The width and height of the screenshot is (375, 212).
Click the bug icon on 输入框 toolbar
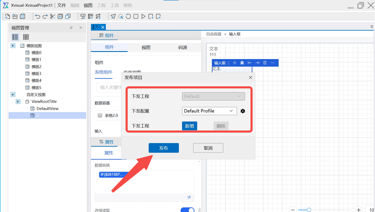242,63
